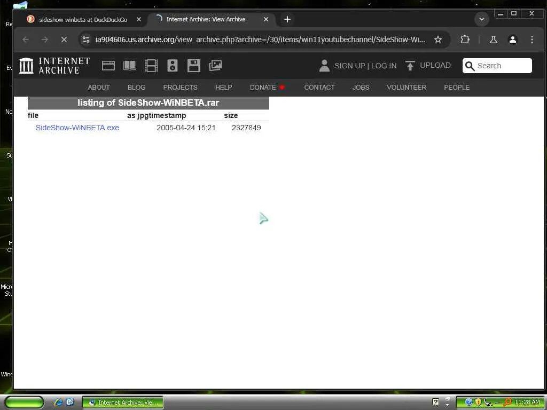Click the SIGN UP link
This screenshot has width=547, height=410.
[349, 66]
